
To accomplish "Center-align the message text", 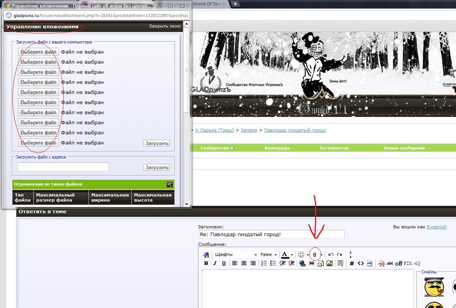I will click(x=244, y=263).
